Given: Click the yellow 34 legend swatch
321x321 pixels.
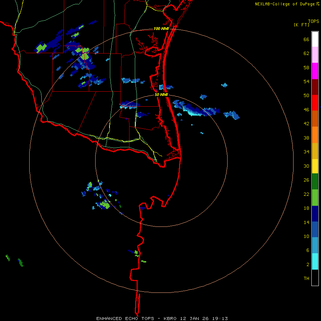Looking at the screenshot, I should [315, 166].
